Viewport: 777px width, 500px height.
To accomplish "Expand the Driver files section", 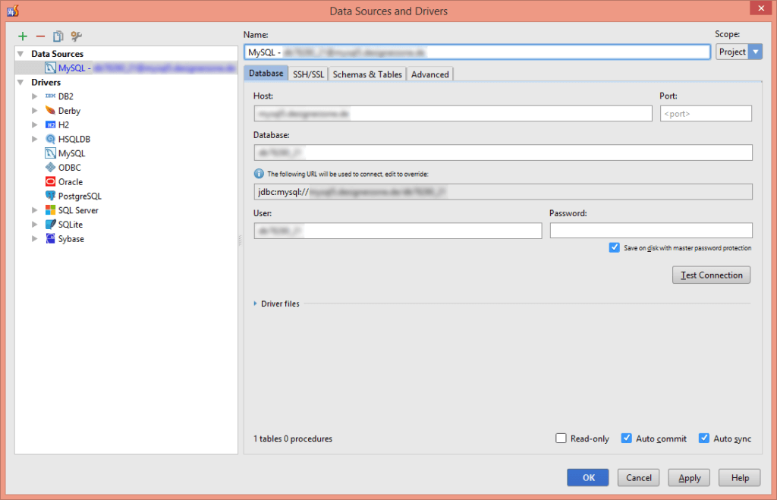I will [x=256, y=303].
